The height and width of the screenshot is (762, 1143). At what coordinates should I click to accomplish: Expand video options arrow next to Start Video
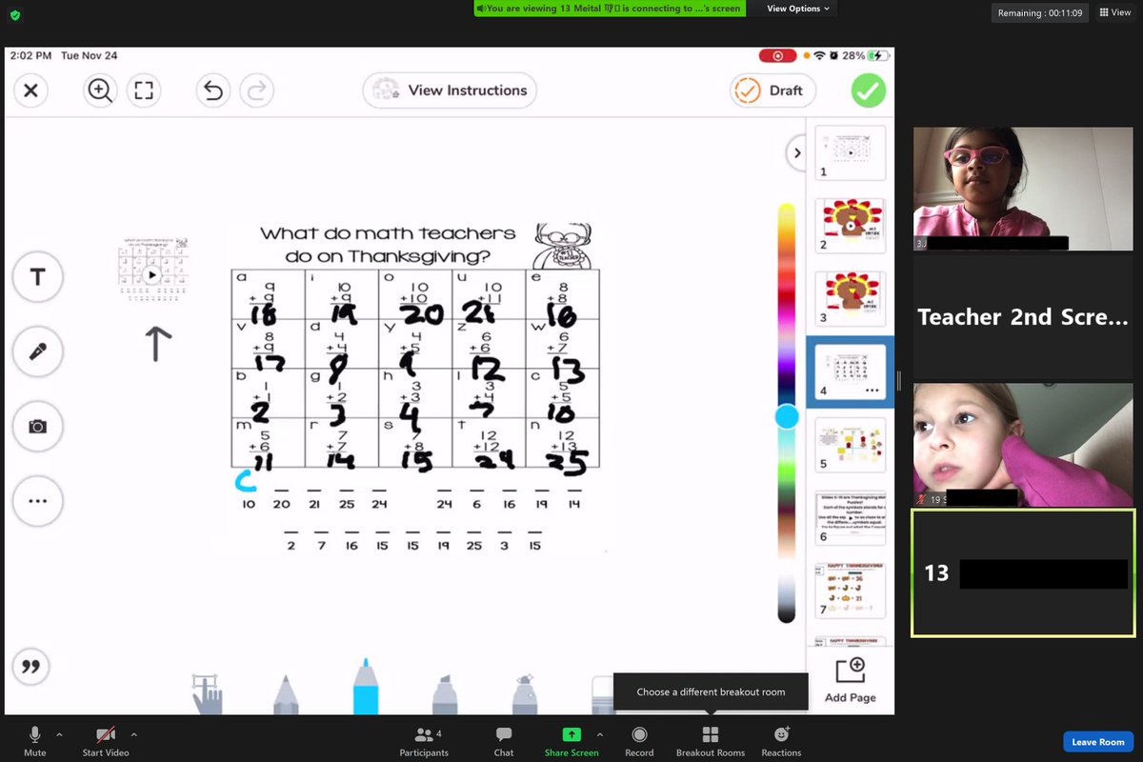tap(133, 734)
